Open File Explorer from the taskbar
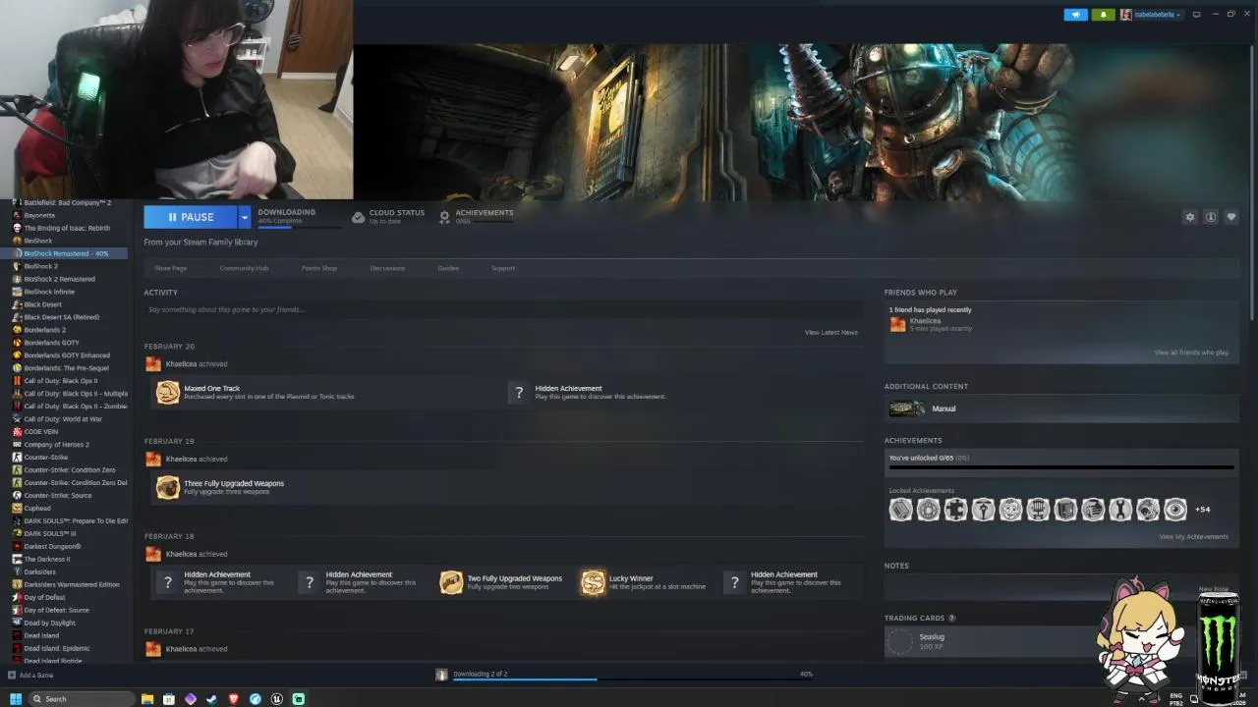Screen dimensions: 1258x707 (x=147, y=699)
